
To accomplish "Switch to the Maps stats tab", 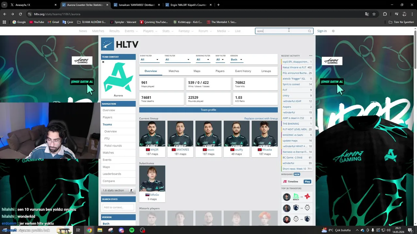I will click(x=197, y=71).
